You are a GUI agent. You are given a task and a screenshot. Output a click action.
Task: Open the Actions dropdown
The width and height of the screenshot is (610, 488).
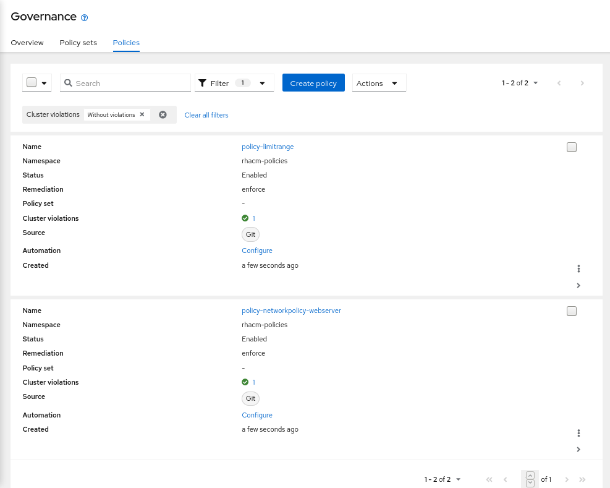[x=378, y=82]
